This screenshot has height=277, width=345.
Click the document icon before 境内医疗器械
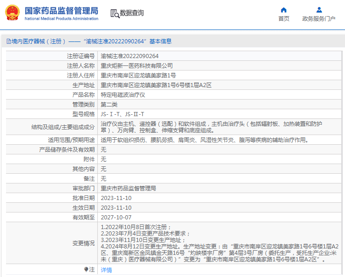(x=9, y=41)
